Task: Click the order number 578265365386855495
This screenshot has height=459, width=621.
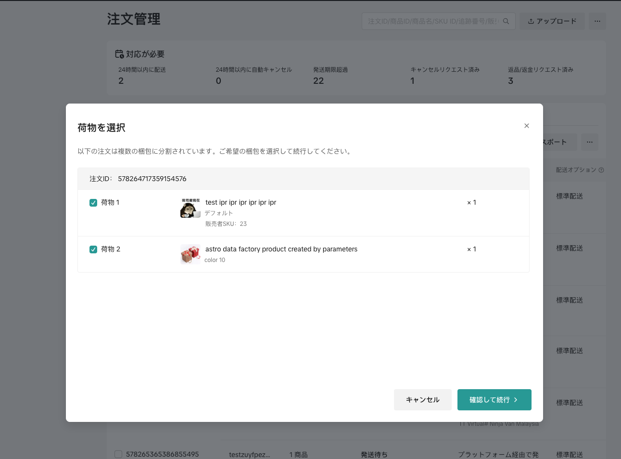Action: (163, 454)
